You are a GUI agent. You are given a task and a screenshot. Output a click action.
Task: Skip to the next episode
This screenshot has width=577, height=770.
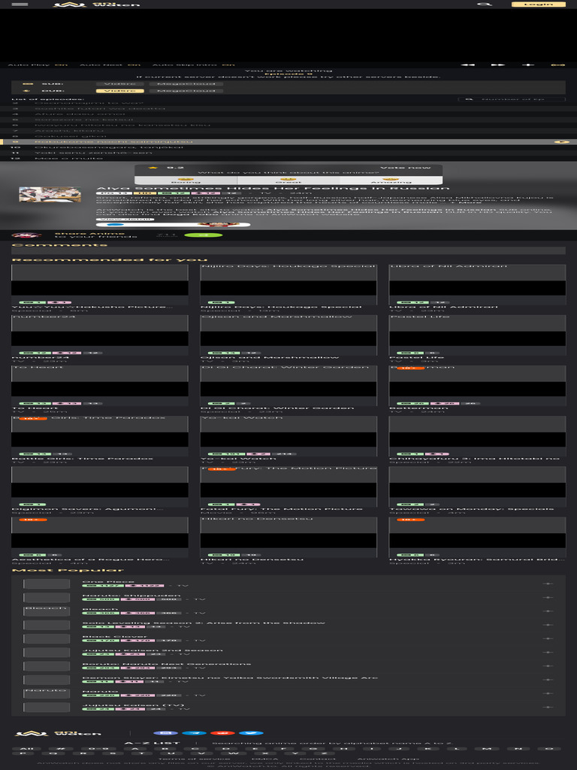pyautogui.click(x=497, y=65)
